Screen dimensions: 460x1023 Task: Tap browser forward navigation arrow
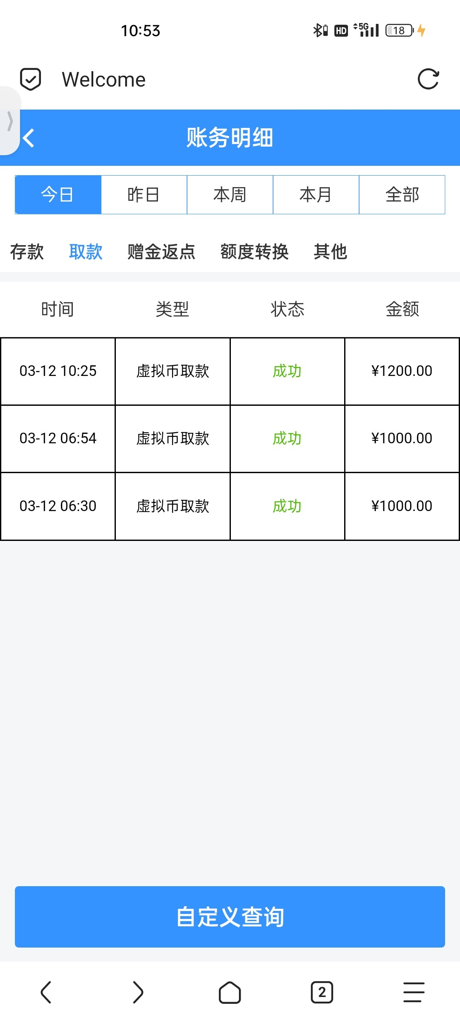pyautogui.click(x=138, y=992)
